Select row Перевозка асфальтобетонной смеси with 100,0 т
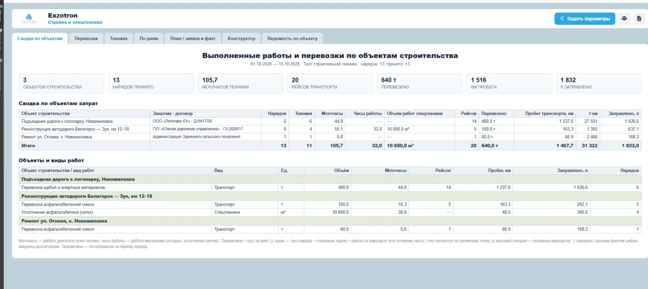Viewport: 648px width, 289px height. click(x=330, y=204)
